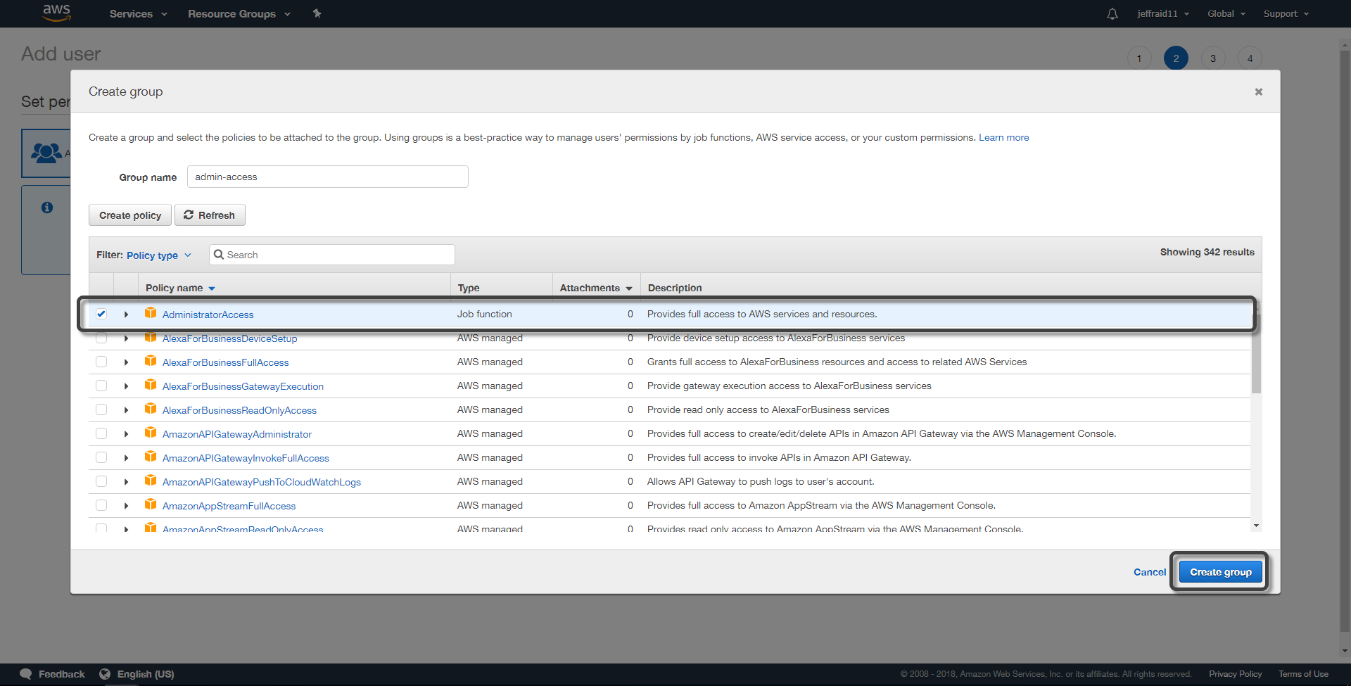This screenshot has height=686, width=1351.
Task: Click the group users icon behind the dialog
Action: point(46,153)
